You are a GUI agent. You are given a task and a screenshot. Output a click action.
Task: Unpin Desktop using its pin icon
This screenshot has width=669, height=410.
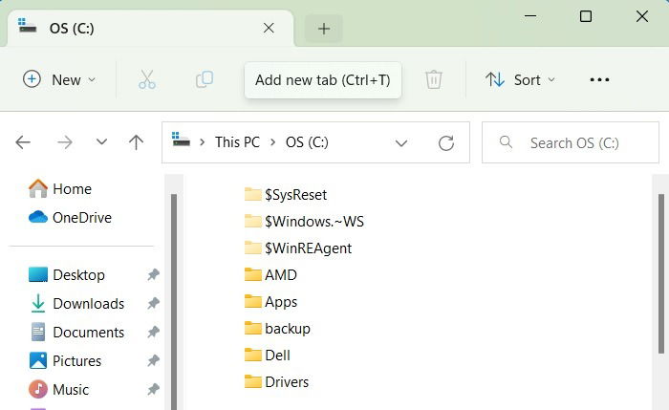pos(153,274)
